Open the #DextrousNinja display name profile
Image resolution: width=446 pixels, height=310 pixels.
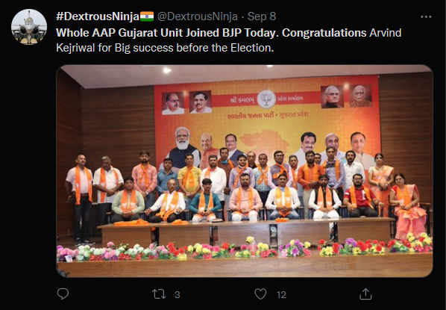click(x=98, y=16)
